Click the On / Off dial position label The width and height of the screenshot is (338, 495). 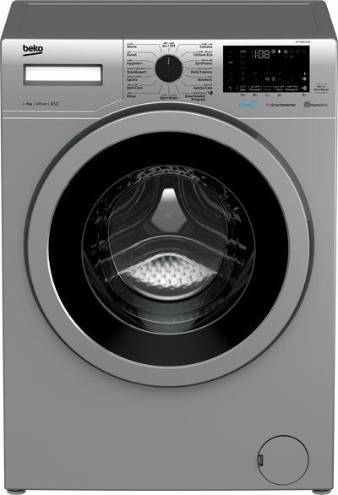pos(169,46)
